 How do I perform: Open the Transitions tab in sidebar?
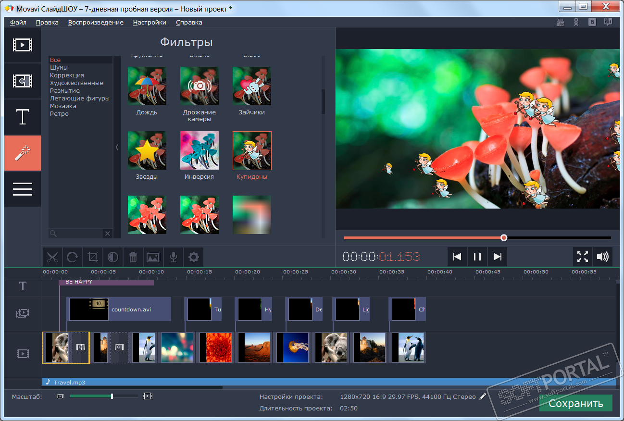23,81
